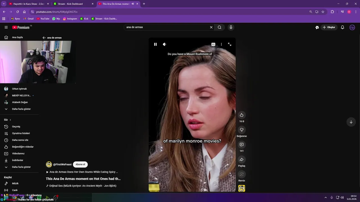
Task: Search by voice with the microphone
Action: pyautogui.click(x=231, y=27)
